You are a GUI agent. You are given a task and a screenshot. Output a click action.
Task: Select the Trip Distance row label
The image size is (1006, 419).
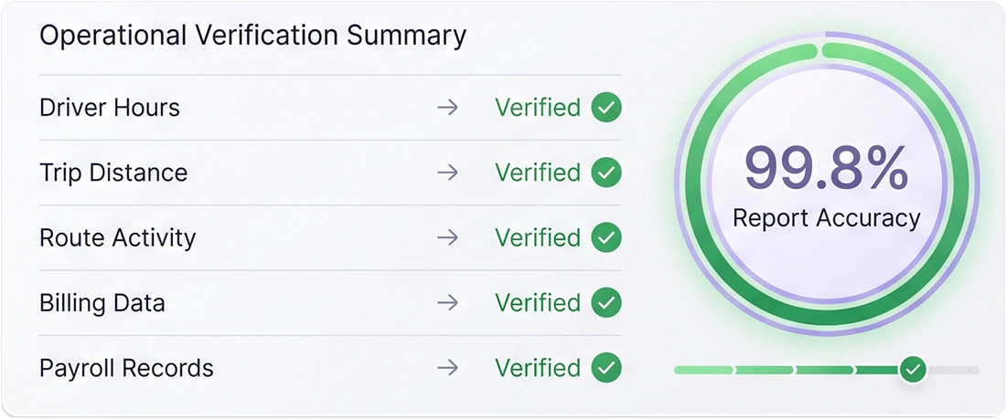(113, 173)
